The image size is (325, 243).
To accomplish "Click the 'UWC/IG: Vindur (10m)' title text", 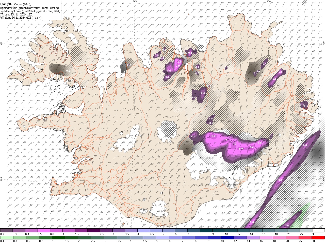I will click(16, 4).
